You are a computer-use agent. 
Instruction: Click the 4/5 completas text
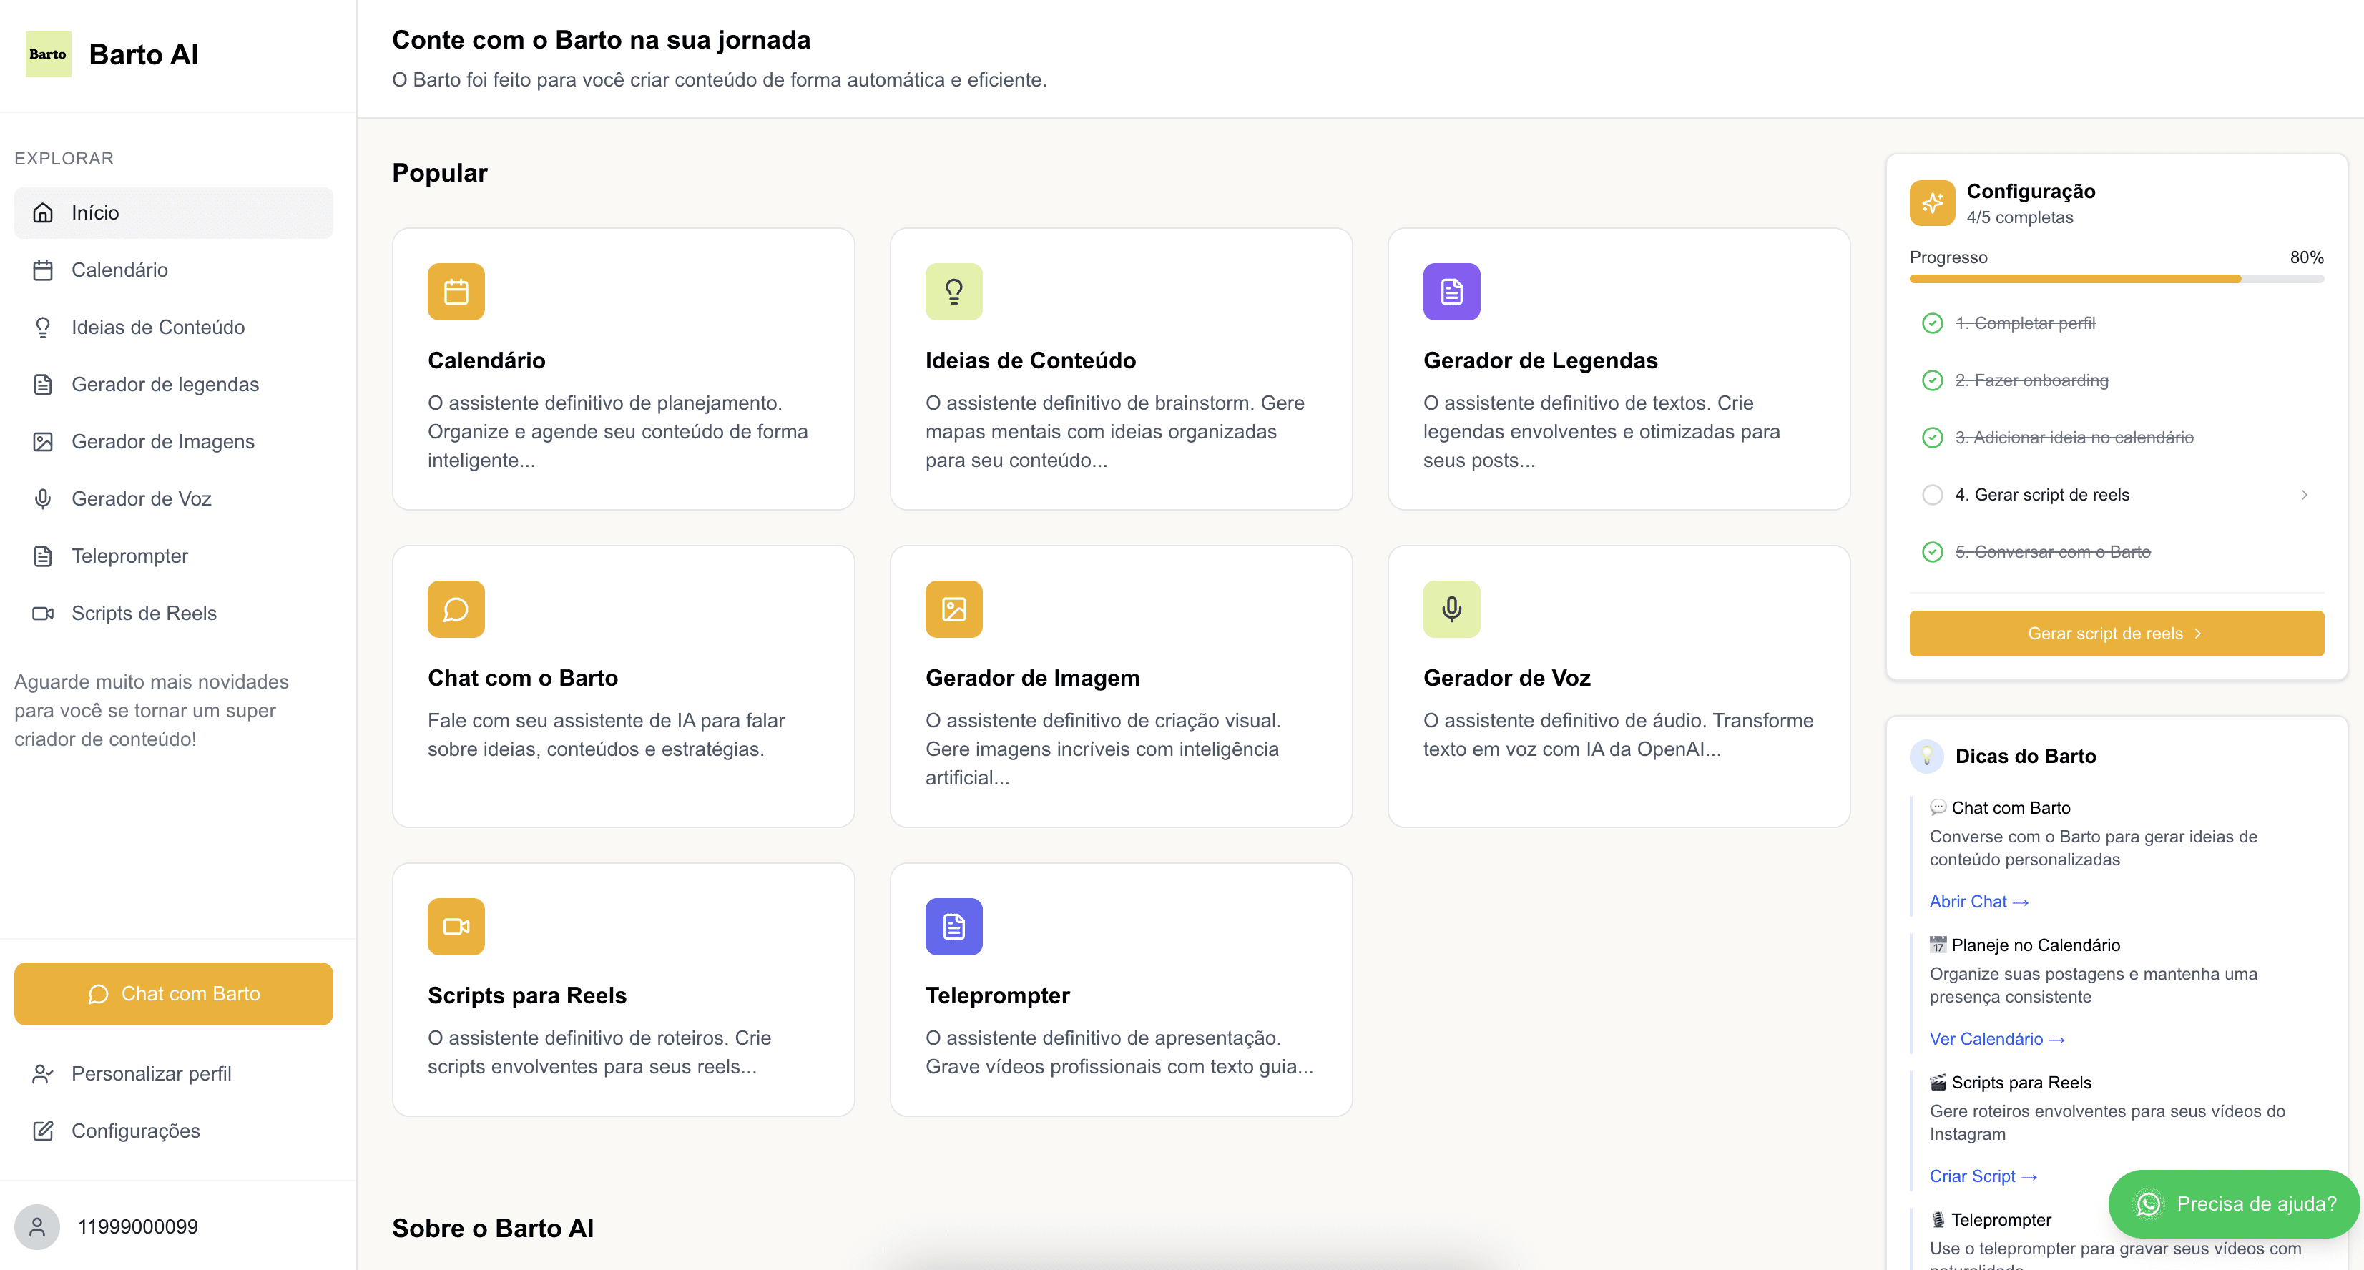point(2019,217)
